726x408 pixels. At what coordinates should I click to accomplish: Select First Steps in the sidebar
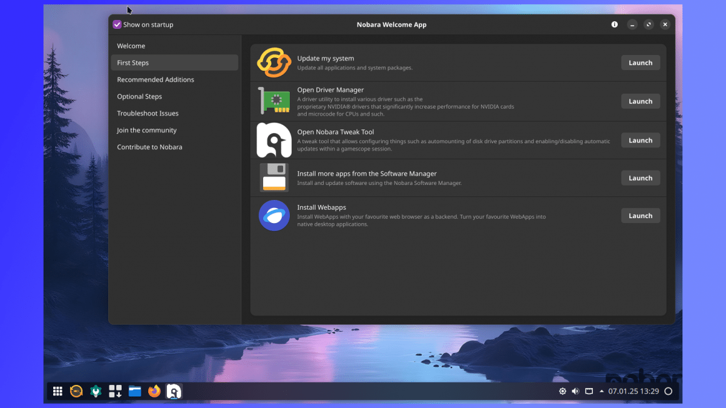pyautogui.click(x=174, y=63)
